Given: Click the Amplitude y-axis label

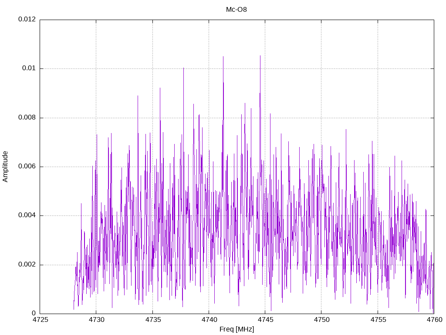Looking at the screenshot, I should click(x=5, y=167).
